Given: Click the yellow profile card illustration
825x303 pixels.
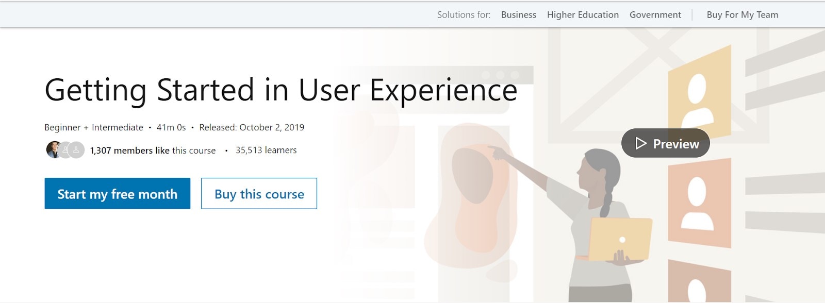Looking at the screenshot, I should pos(699,93).
